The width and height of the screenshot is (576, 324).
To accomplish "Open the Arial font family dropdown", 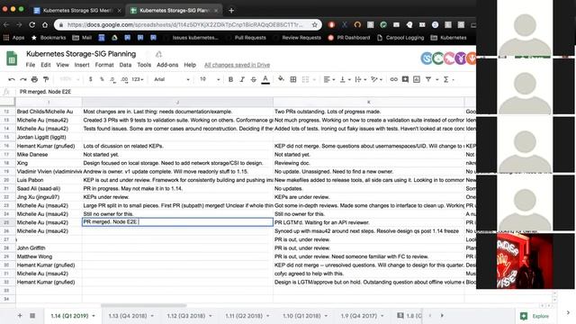I will pyautogui.click(x=172, y=79).
